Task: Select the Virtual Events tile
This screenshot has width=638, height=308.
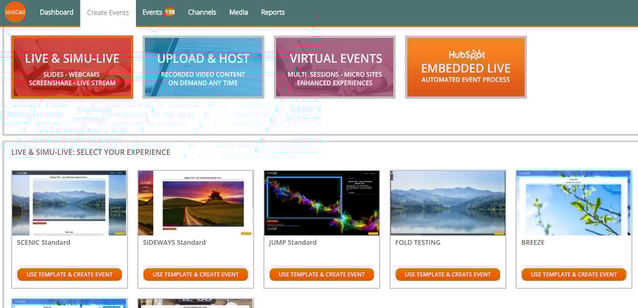Action: tap(334, 67)
